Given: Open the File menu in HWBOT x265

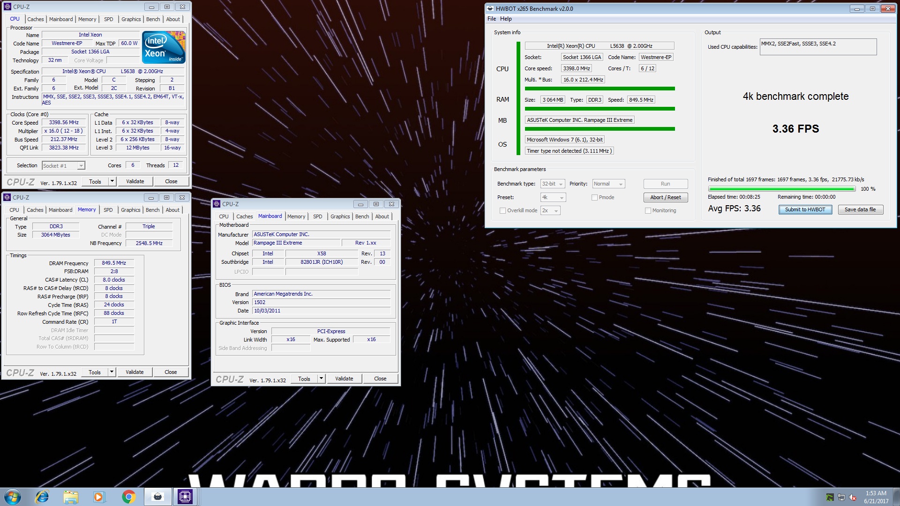Looking at the screenshot, I should (x=492, y=19).
